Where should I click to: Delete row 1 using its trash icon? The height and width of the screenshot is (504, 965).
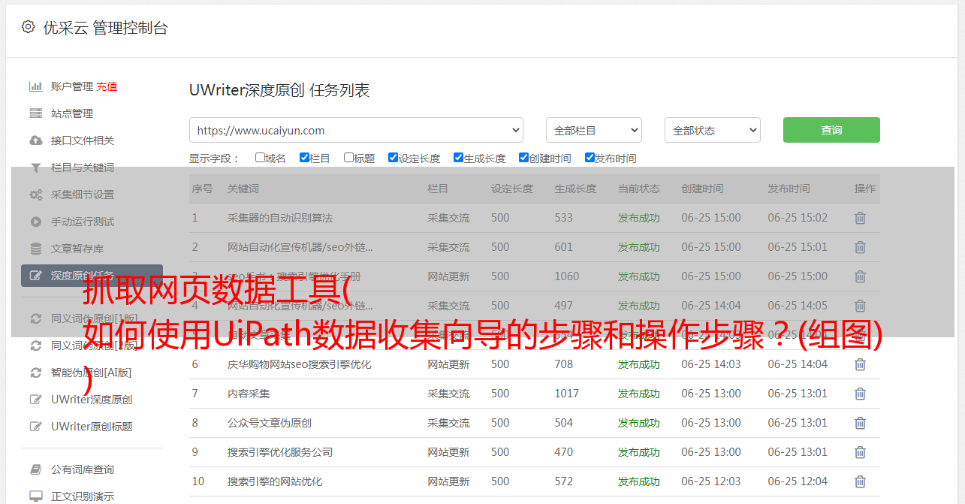[860, 218]
